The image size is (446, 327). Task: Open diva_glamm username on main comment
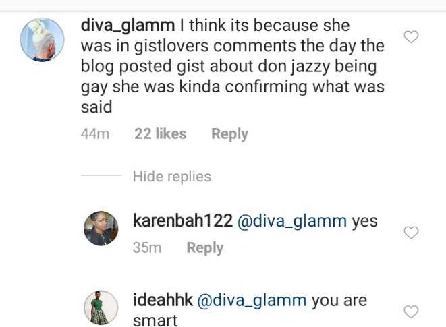(x=128, y=26)
